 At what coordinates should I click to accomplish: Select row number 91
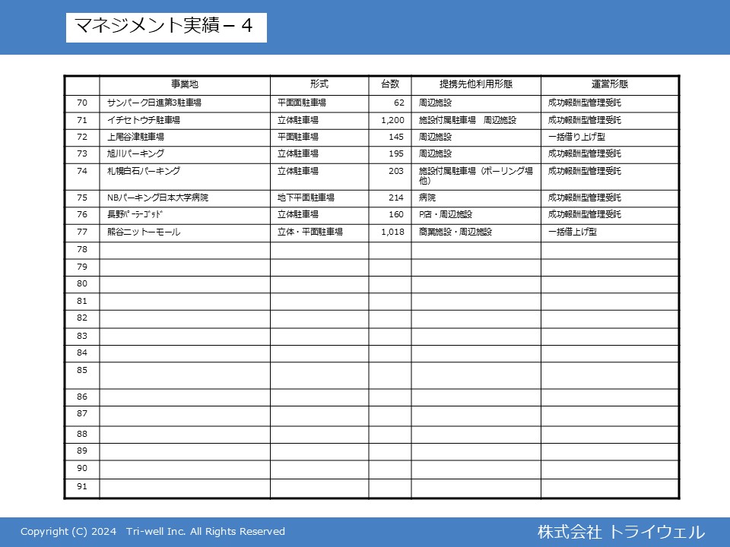82,486
